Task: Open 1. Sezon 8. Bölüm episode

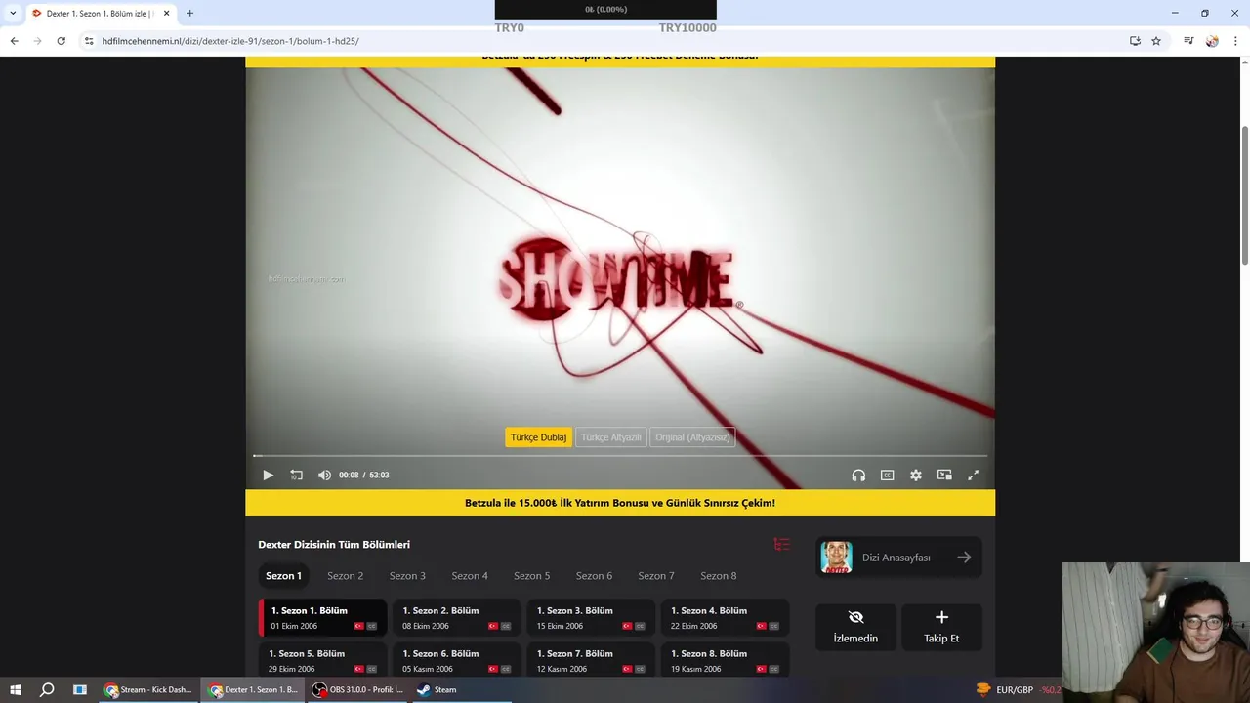Action: (x=725, y=660)
